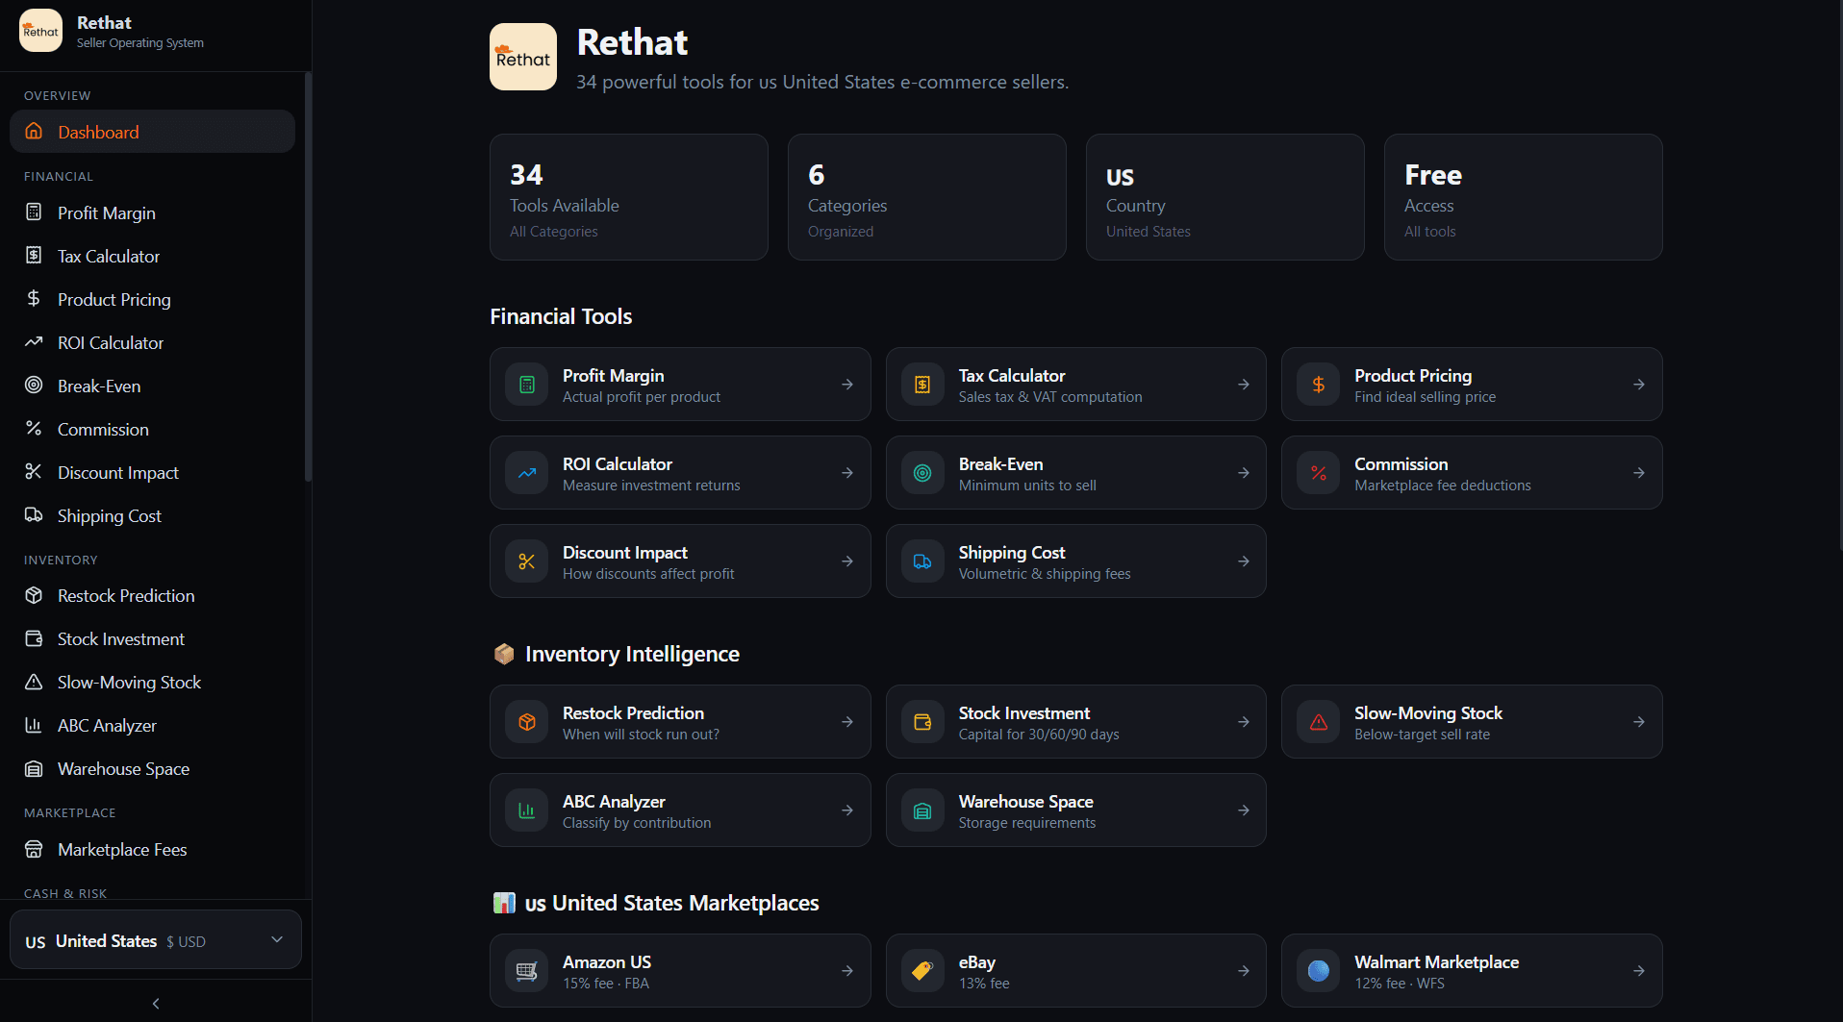1843x1022 pixels.
Task: Click the Rethat logo in the top-left corner
Action: (x=39, y=30)
